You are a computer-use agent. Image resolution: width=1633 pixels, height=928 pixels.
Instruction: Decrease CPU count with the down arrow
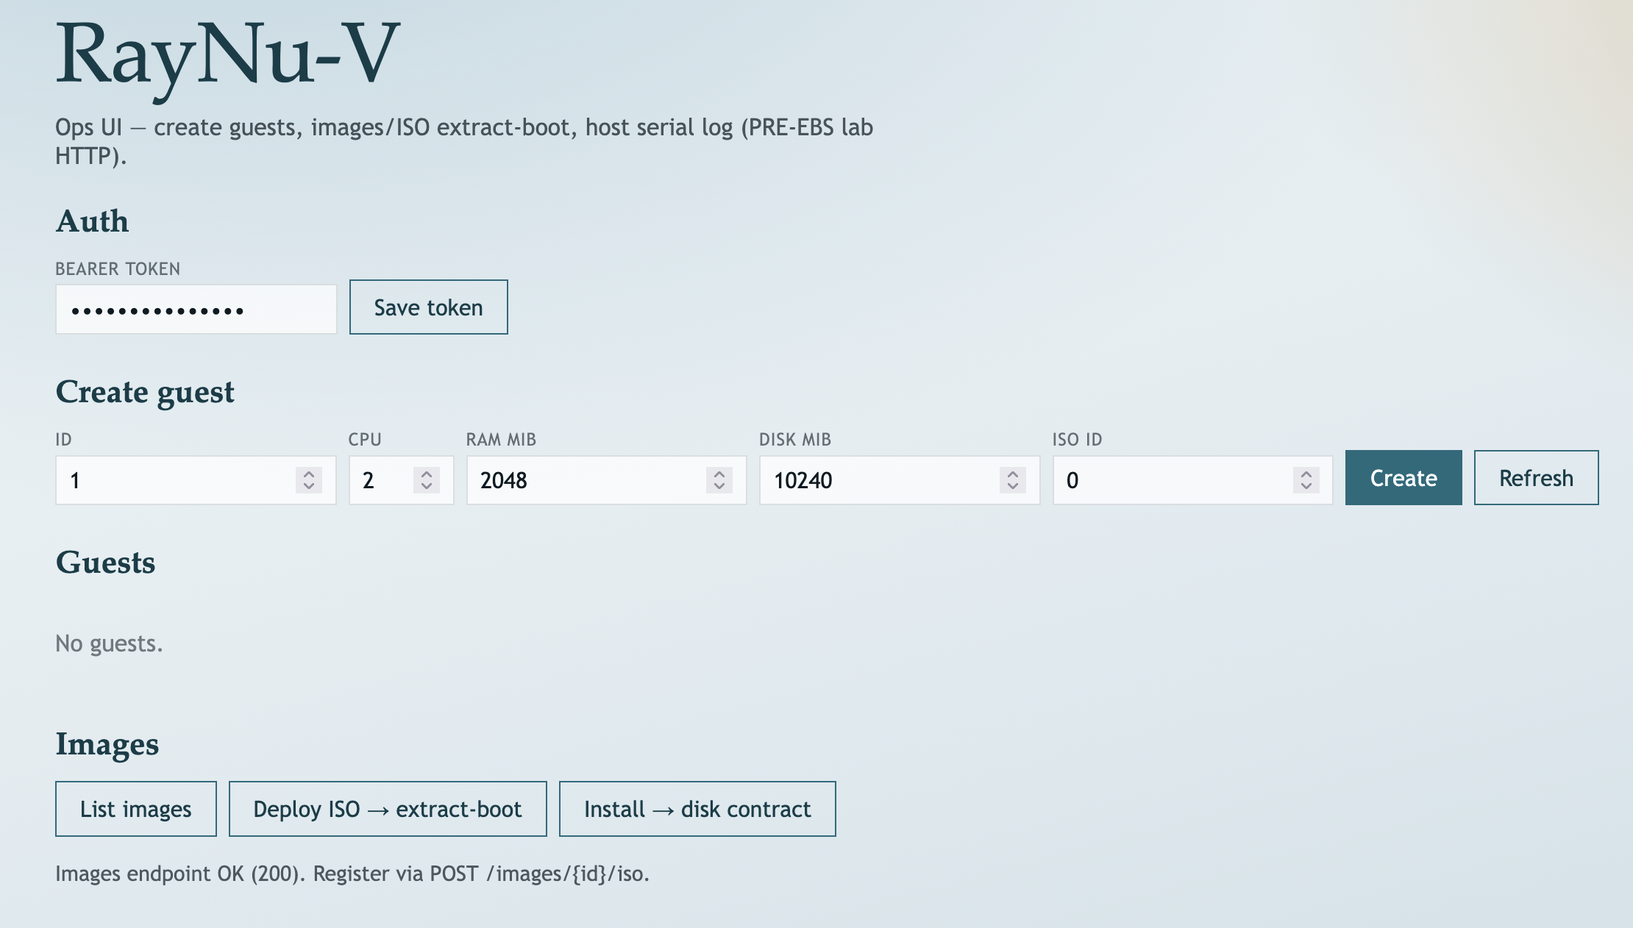click(x=427, y=487)
